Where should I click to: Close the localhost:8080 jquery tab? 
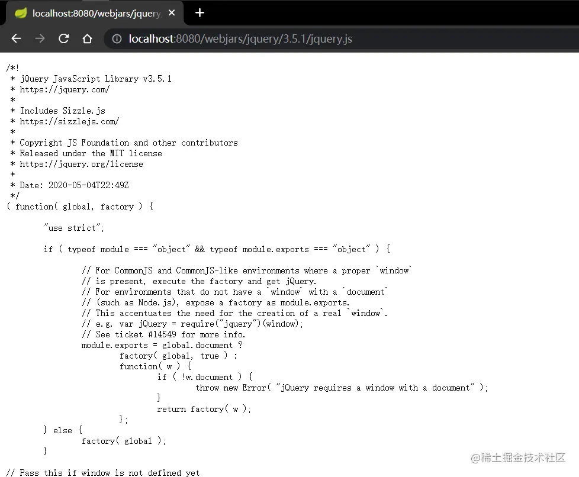pyautogui.click(x=171, y=13)
